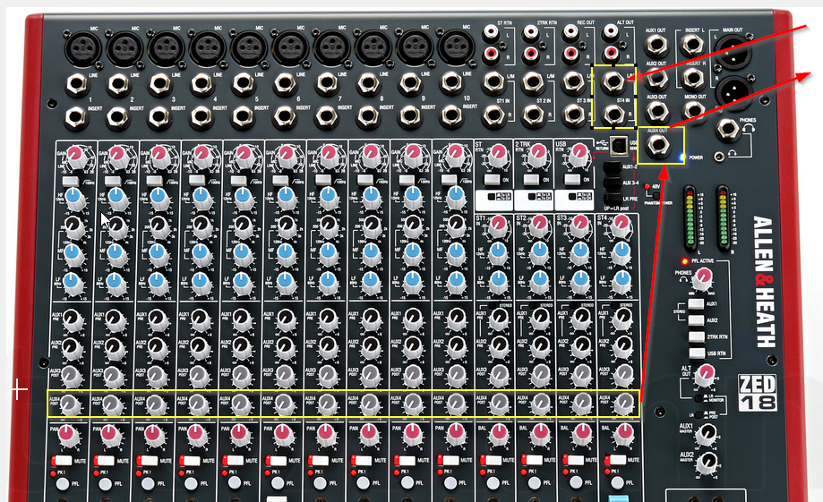Click ST3 BAL knob
This screenshot has height=502, width=823.
tap(583, 435)
